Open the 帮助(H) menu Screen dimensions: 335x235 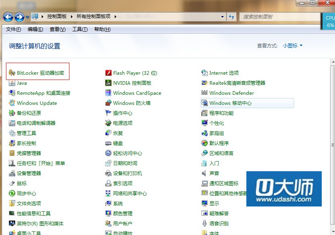point(102,29)
